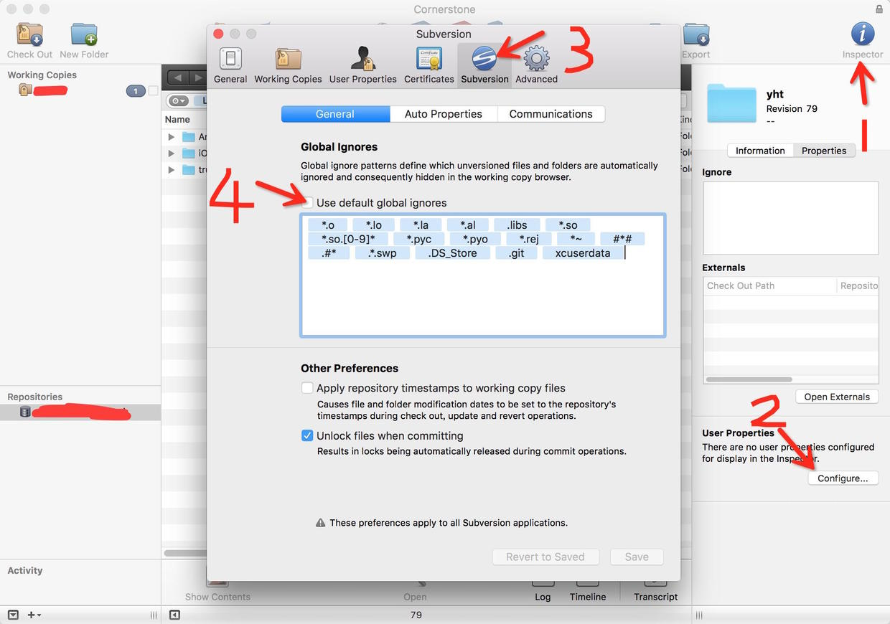This screenshot has height=624, width=890.
Task: Click Open Externals button
Action: [x=837, y=397]
